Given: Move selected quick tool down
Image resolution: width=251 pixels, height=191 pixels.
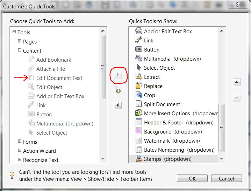Looking at the screenshot, I should [x=237, y=97].
